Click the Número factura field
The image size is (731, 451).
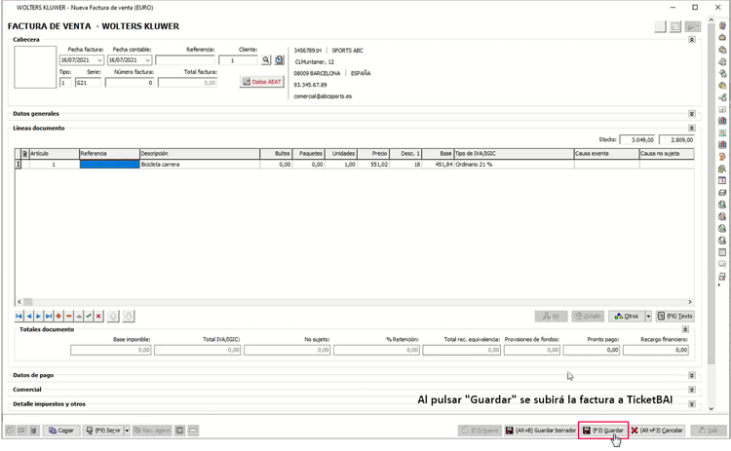click(129, 83)
